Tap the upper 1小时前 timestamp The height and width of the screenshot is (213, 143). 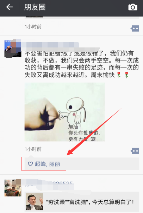click(x=33, y=27)
